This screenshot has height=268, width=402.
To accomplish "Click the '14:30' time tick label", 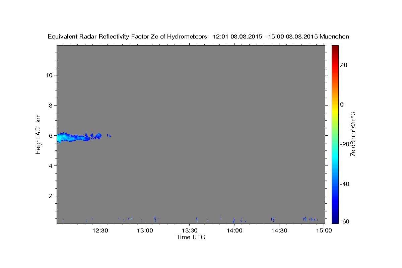I will (x=279, y=230).
